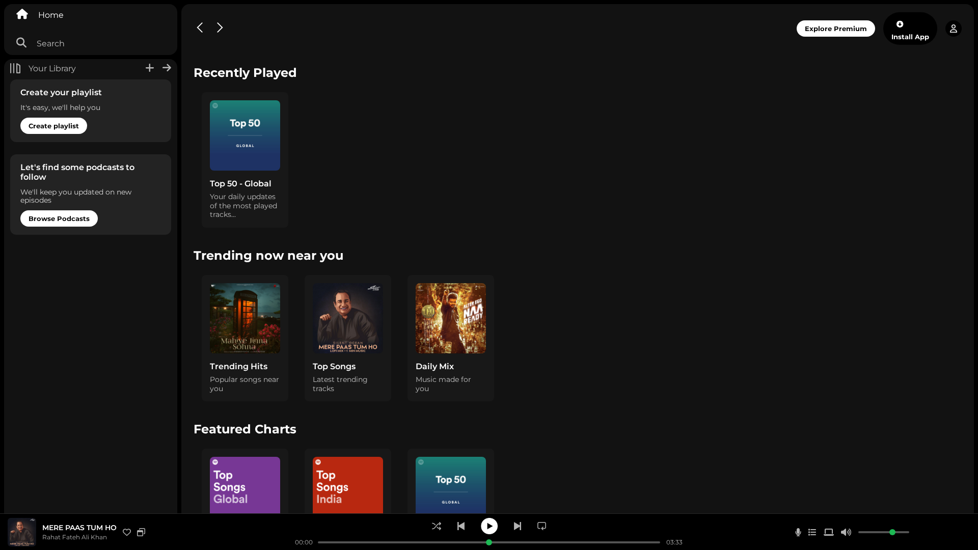Click the Featured Charts heading
The width and height of the screenshot is (978, 550).
[245, 429]
